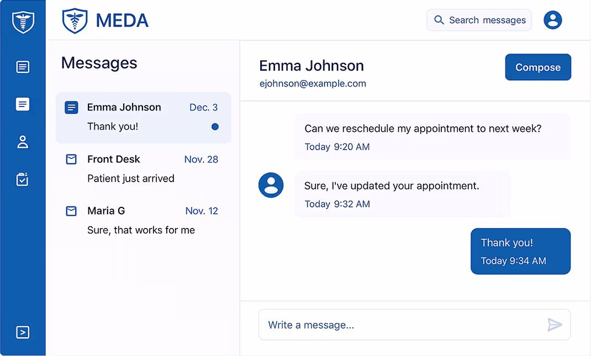Click the arrow box icon at sidebar bottom
The height and width of the screenshot is (356, 591).
coord(23,332)
